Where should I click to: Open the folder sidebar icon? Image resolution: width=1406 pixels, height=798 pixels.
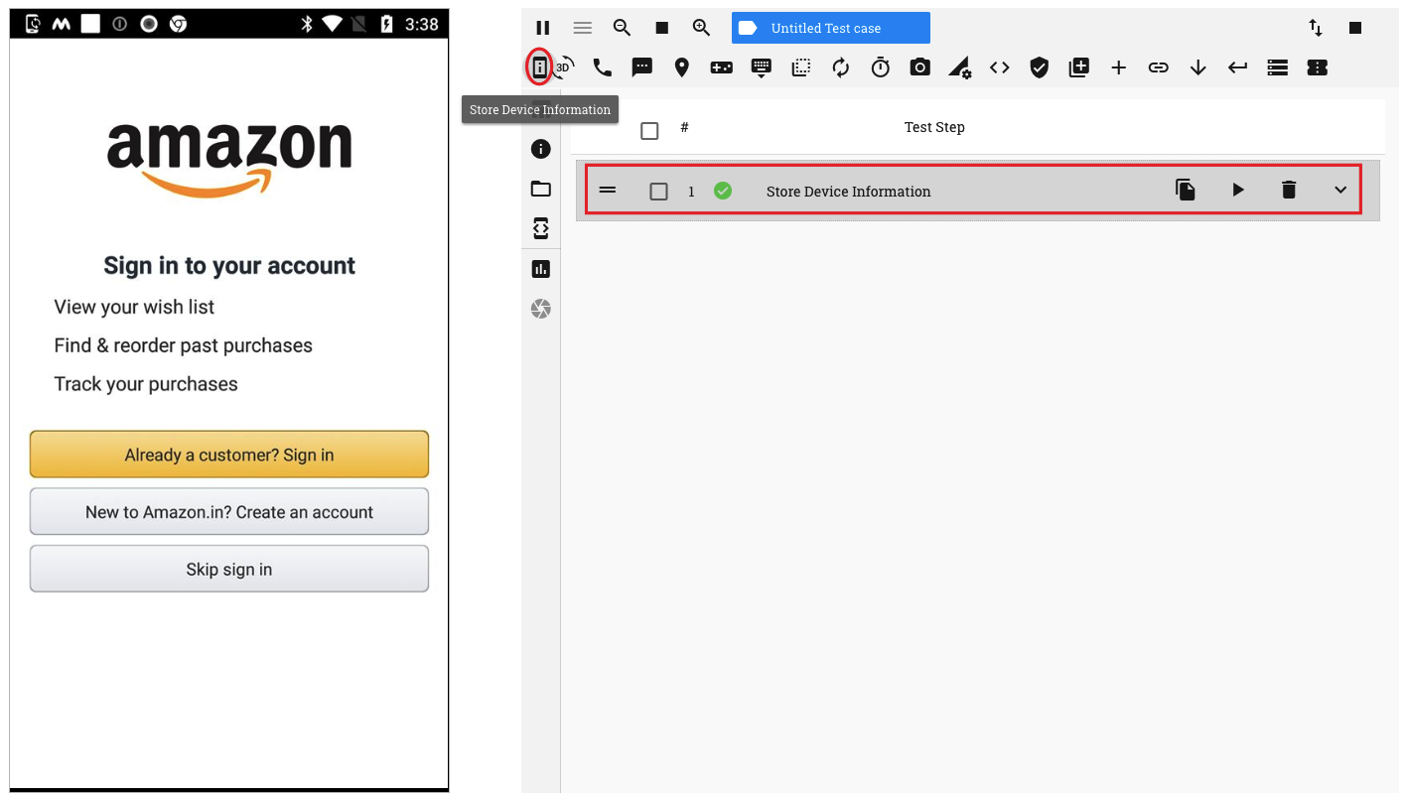pyautogui.click(x=541, y=189)
